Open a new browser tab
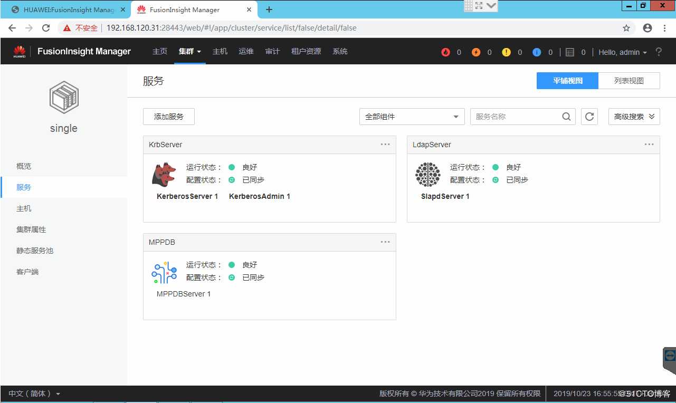 coord(269,9)
